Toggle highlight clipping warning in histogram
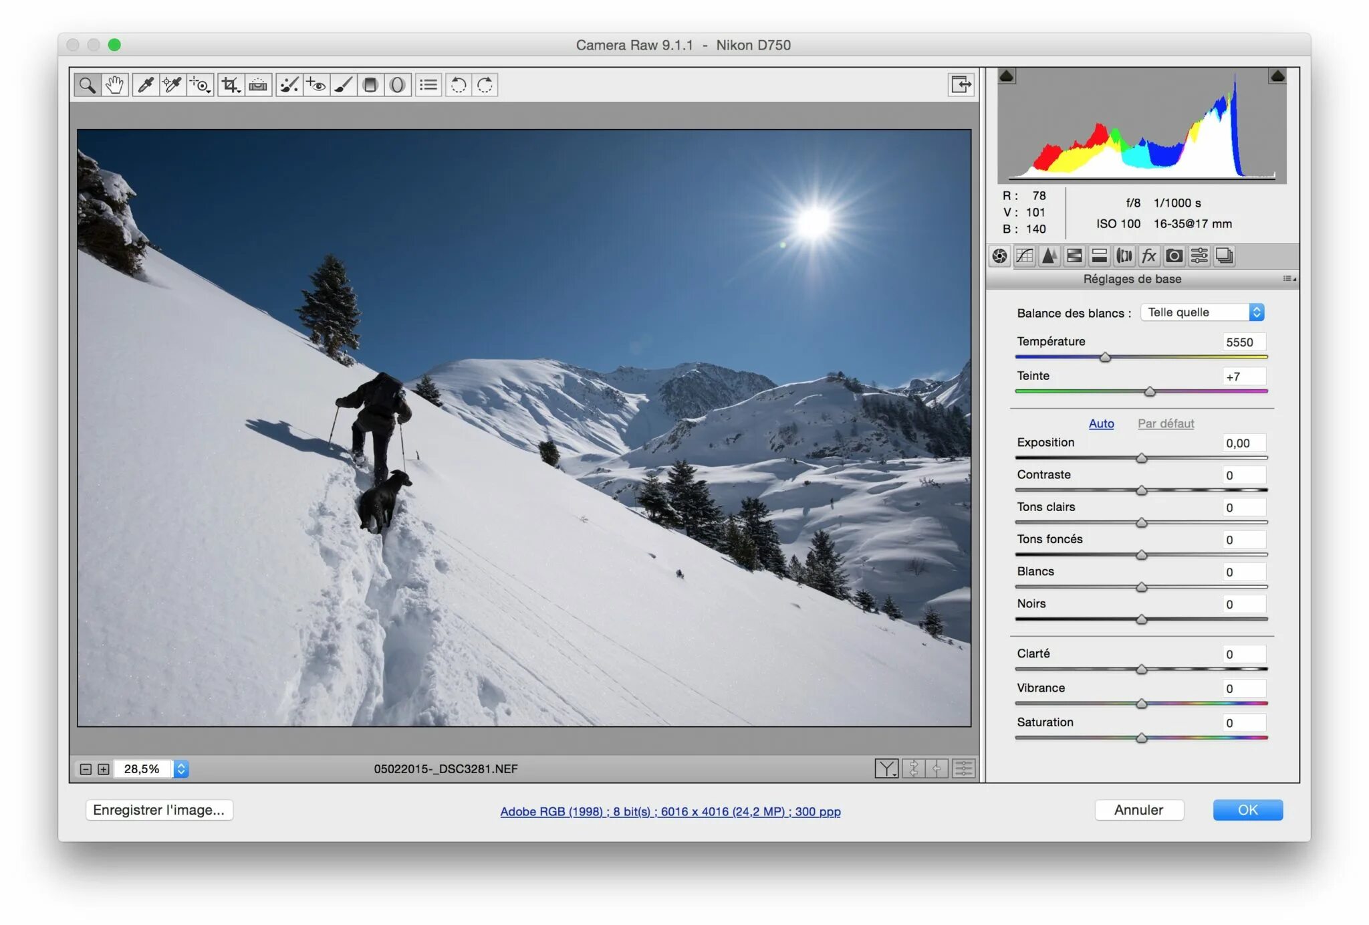This screenshot has width=1369, height=925. point(1277,76)
